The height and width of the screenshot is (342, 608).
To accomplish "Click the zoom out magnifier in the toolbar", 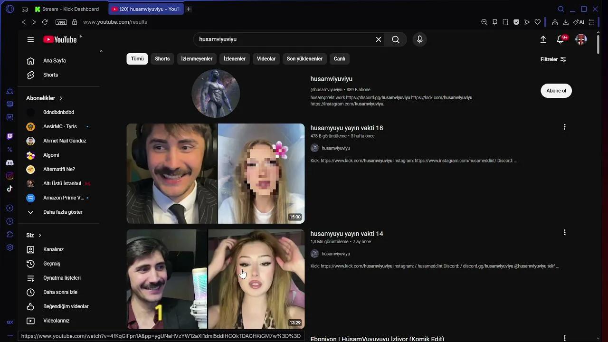I will [484, 22].
